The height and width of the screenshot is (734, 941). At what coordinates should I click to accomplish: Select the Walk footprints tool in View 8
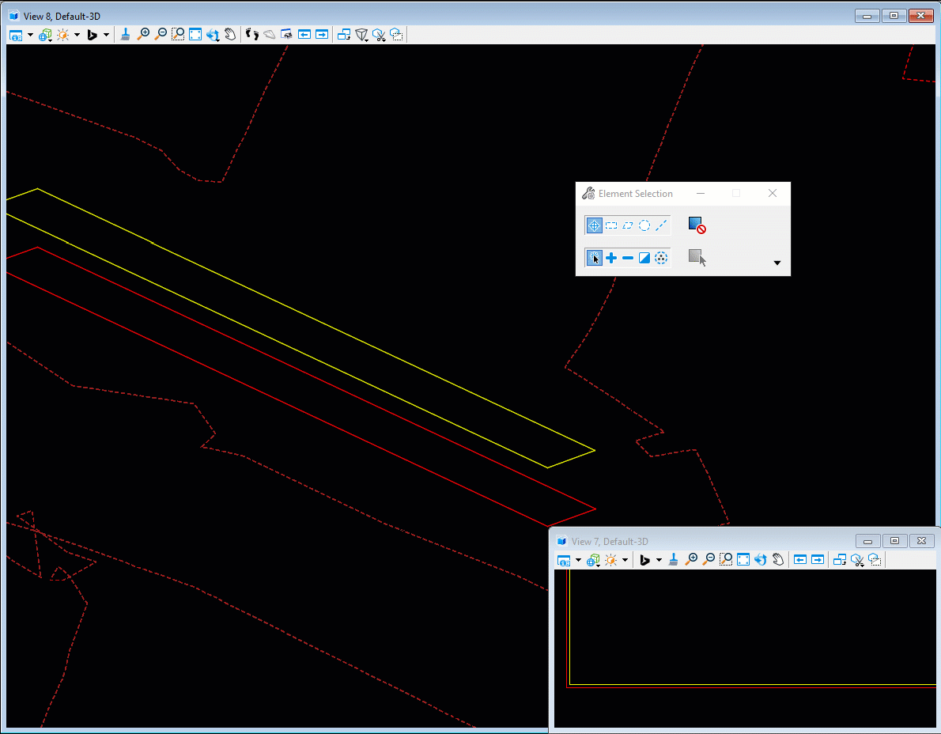[252, 35]
